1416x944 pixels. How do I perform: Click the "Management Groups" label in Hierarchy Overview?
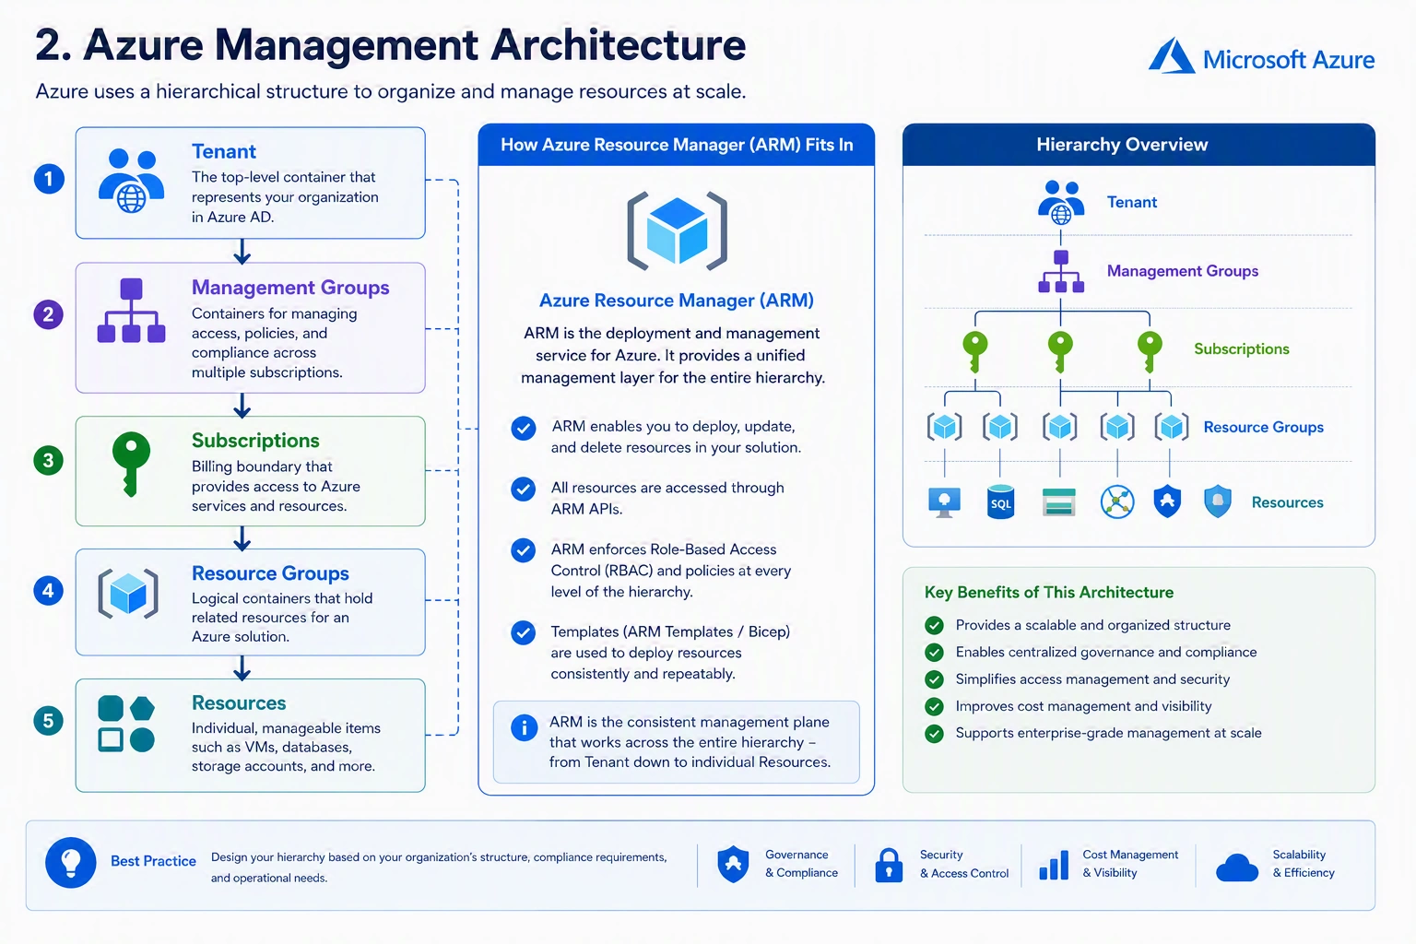tap(1183, 271)
